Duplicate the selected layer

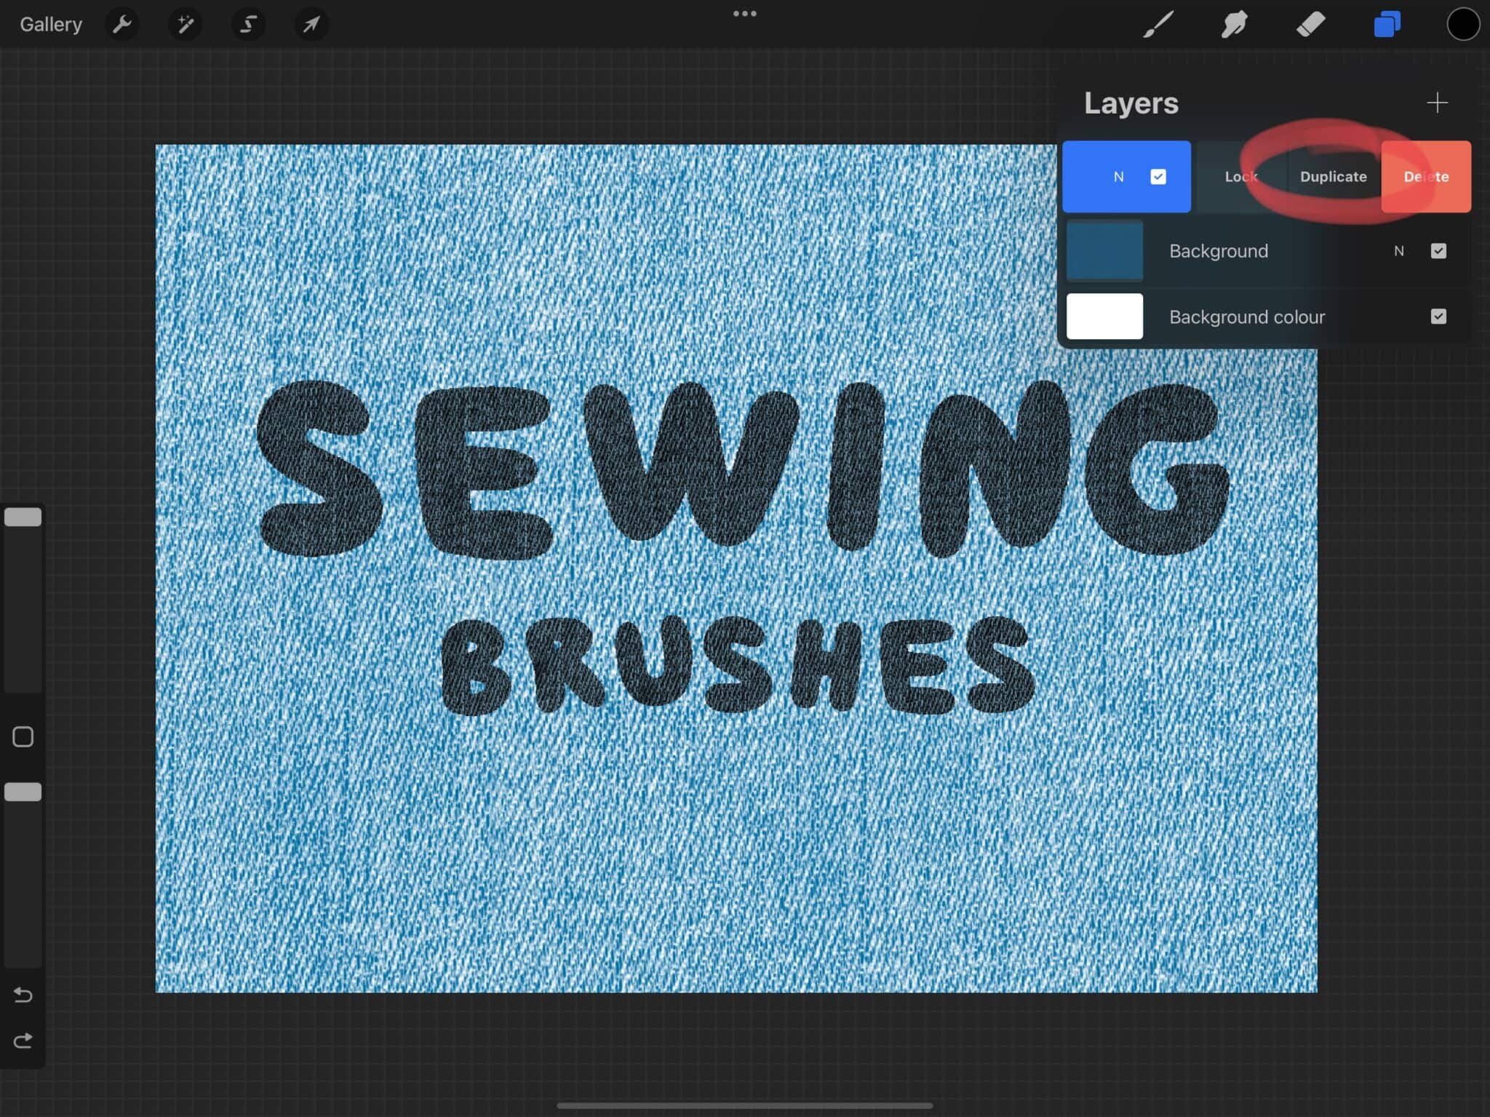pyautogui.click(x=1334, y=177)
